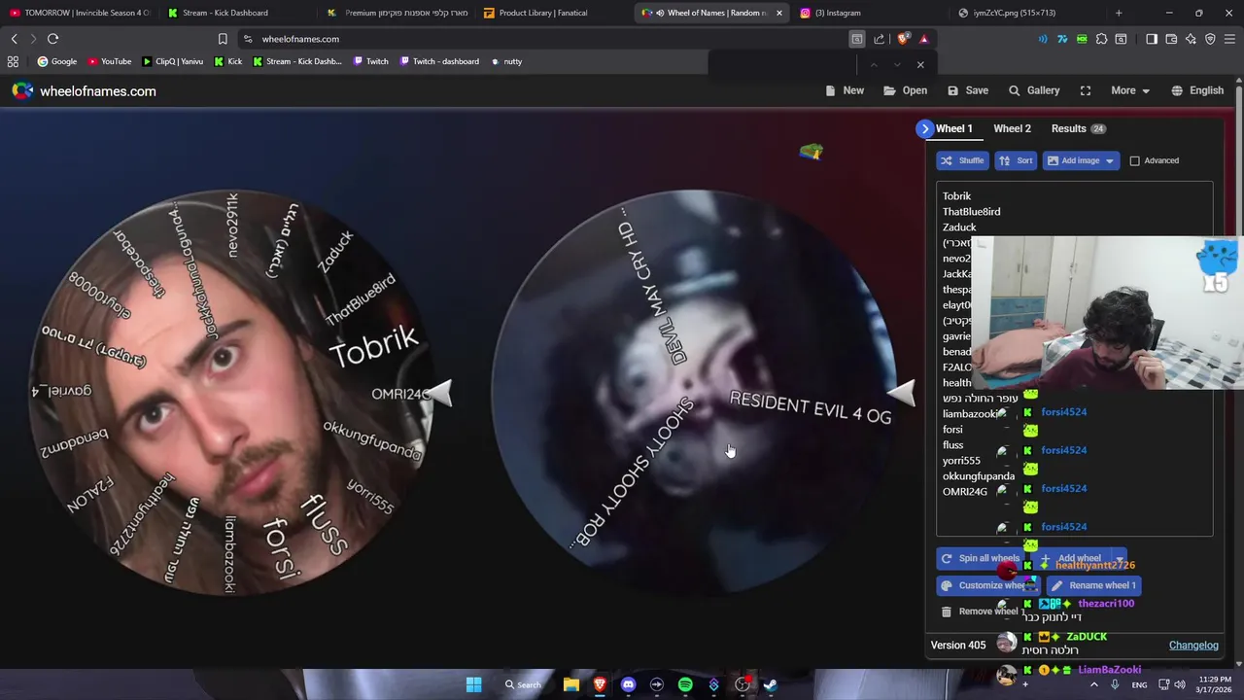Open the extensions puzzle icon
The width and height of the screenshot is (1244, 700).
[1101, 39]
